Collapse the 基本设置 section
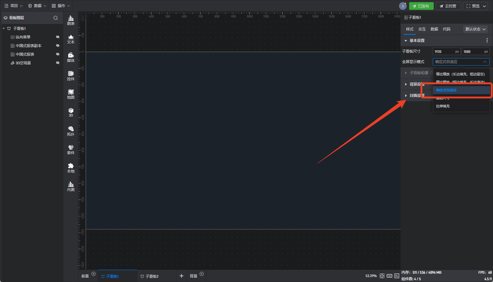This screenshot has width=493, height=282. (406, 41)
